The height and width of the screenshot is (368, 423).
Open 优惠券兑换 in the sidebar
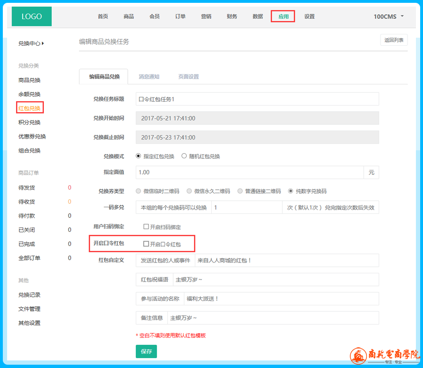[32, 137]
